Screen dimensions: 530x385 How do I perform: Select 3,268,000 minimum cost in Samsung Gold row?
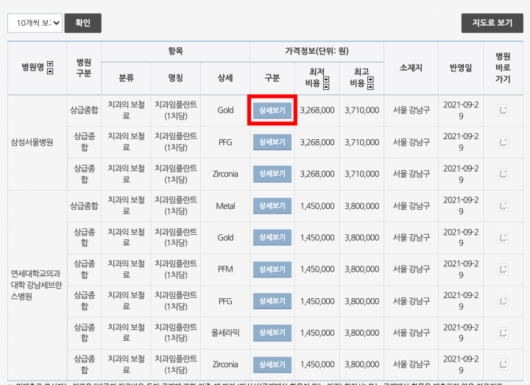[317, 110]
